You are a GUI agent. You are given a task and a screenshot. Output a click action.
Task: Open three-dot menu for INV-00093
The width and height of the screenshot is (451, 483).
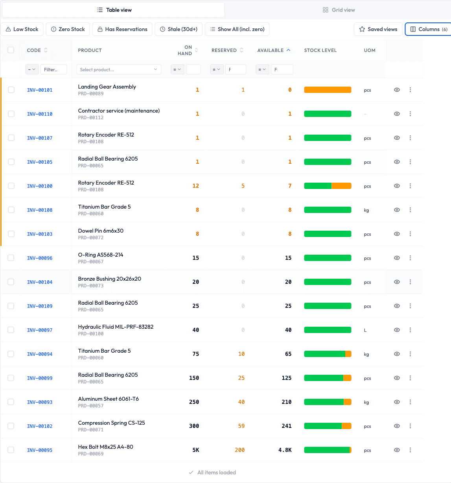pyautogui.click(x=410, y=402)
